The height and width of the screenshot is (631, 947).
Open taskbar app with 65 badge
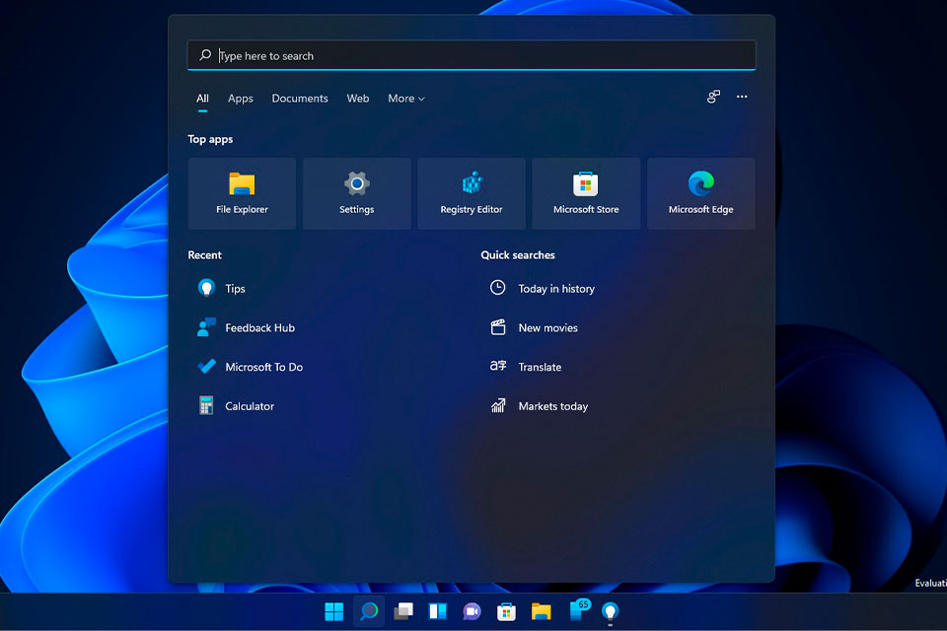click(579, 610)
